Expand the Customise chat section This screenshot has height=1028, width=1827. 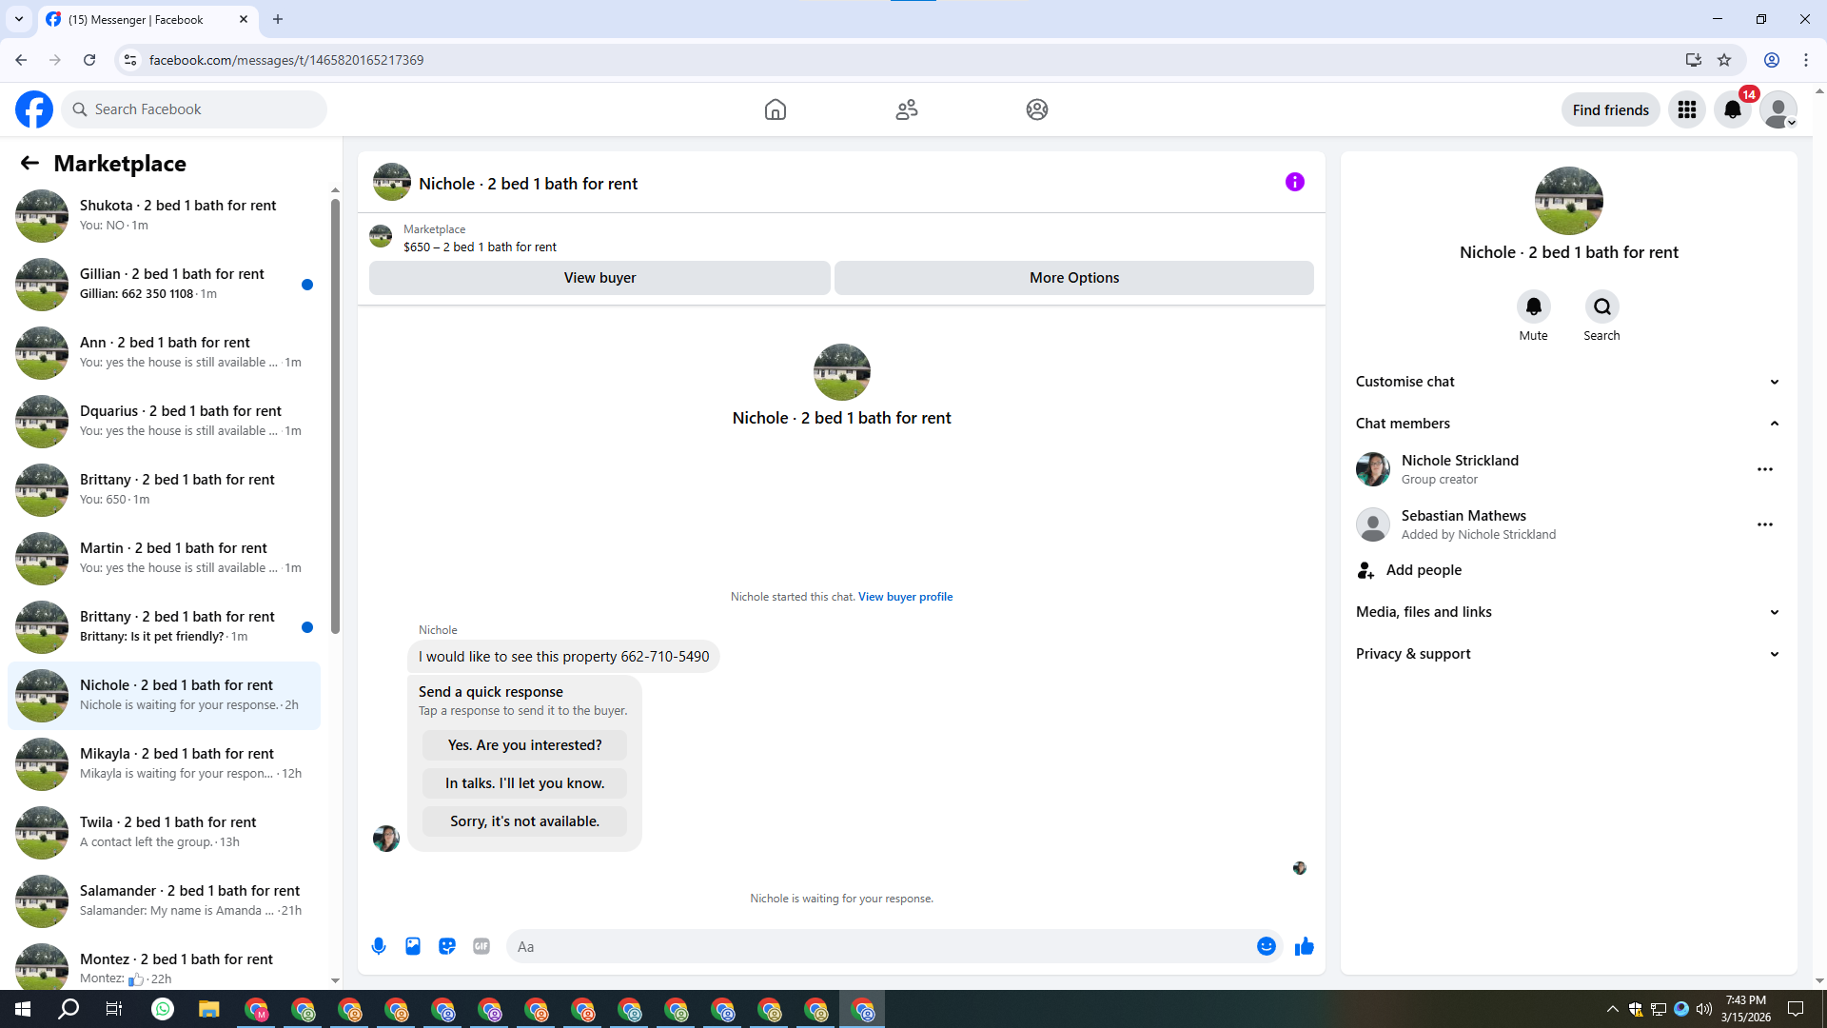pyautogui.click(x=1568, y=382)
